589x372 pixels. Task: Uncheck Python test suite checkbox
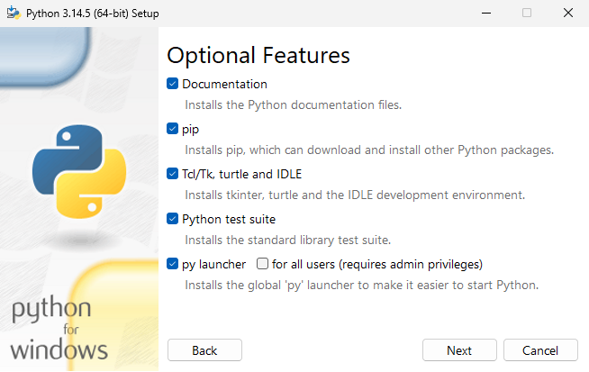click(x=172, y=219)
